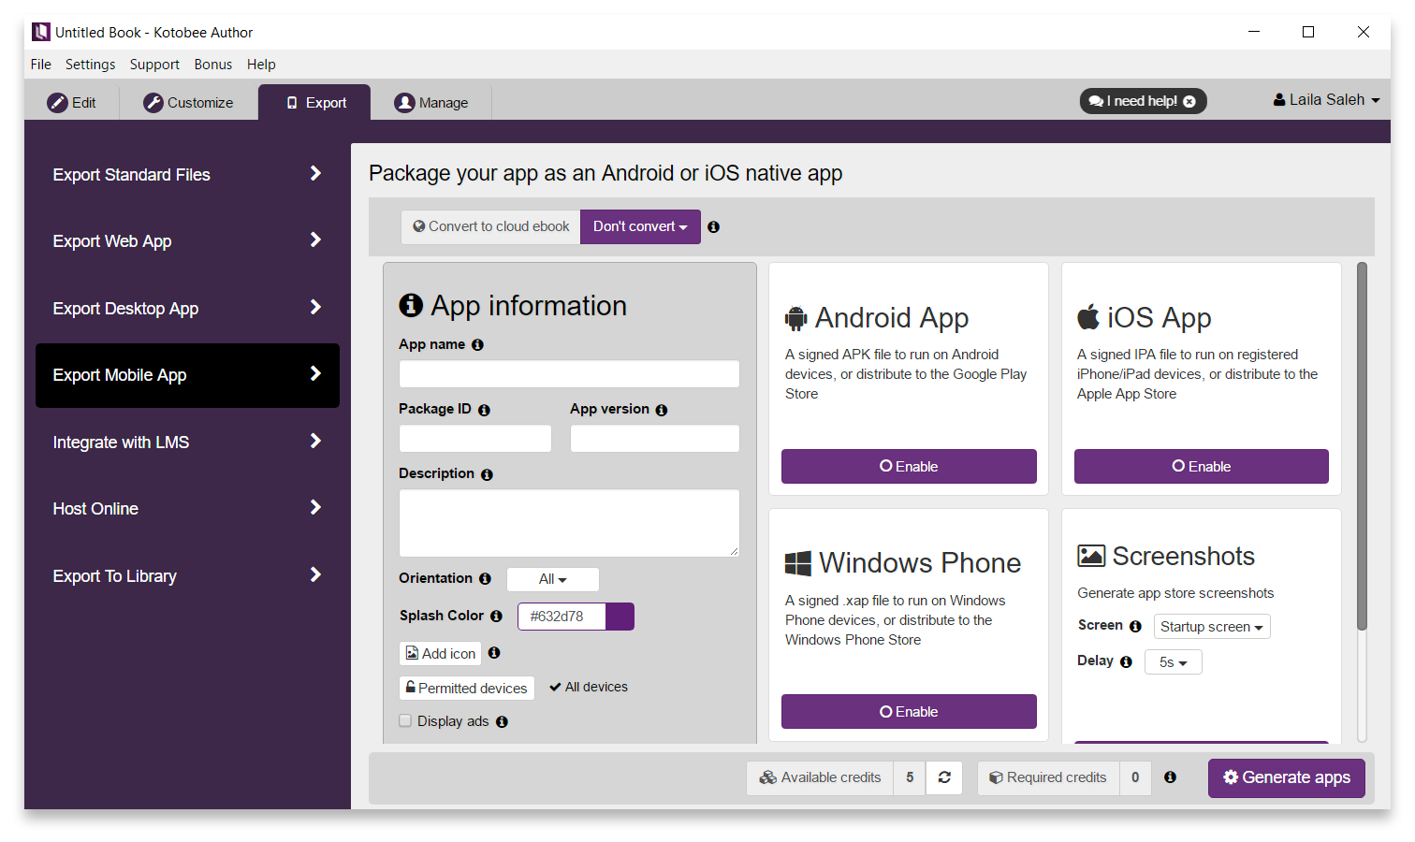Open the Settings menu
1415x842 pixels.
click(x=90, y=65)
